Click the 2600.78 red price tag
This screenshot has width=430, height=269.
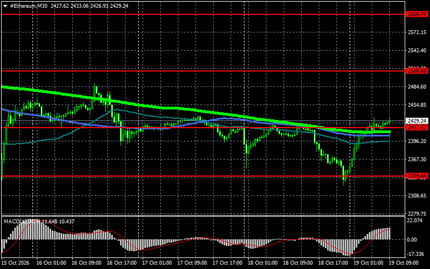(x=417, y=14)
